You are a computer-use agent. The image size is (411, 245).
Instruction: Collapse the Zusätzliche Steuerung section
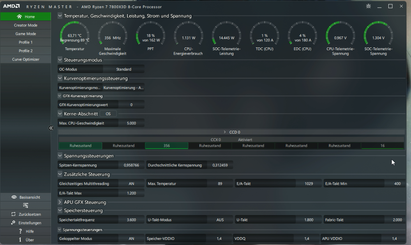(x=60, y=174)
